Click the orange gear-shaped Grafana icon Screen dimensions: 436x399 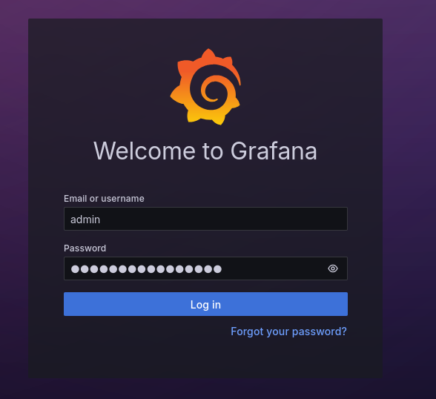tap(206, 87)
